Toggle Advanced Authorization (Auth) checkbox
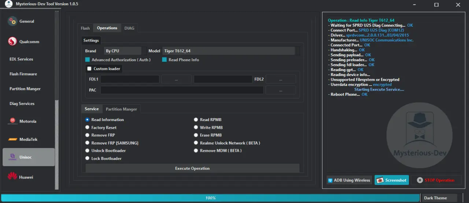This screenshot has width=469, height=203. [88, 60]
